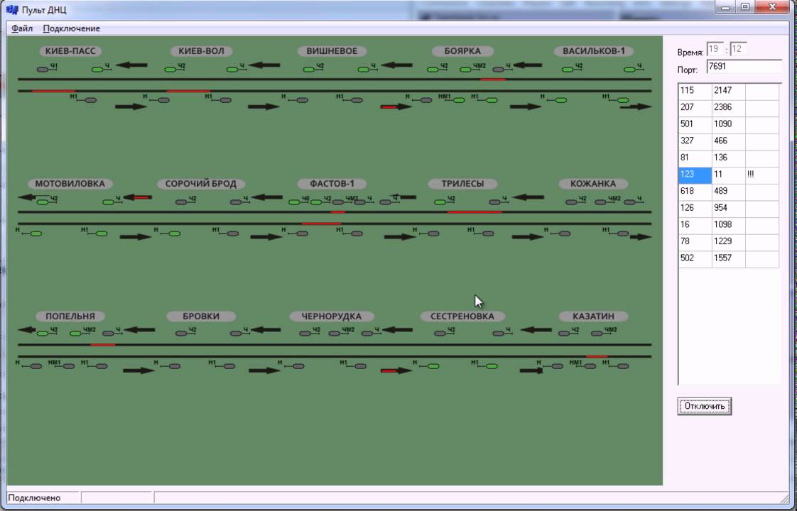Click the СОРОЧИЙ БРОД station label

pyautogui.click(x=201, y=183)
